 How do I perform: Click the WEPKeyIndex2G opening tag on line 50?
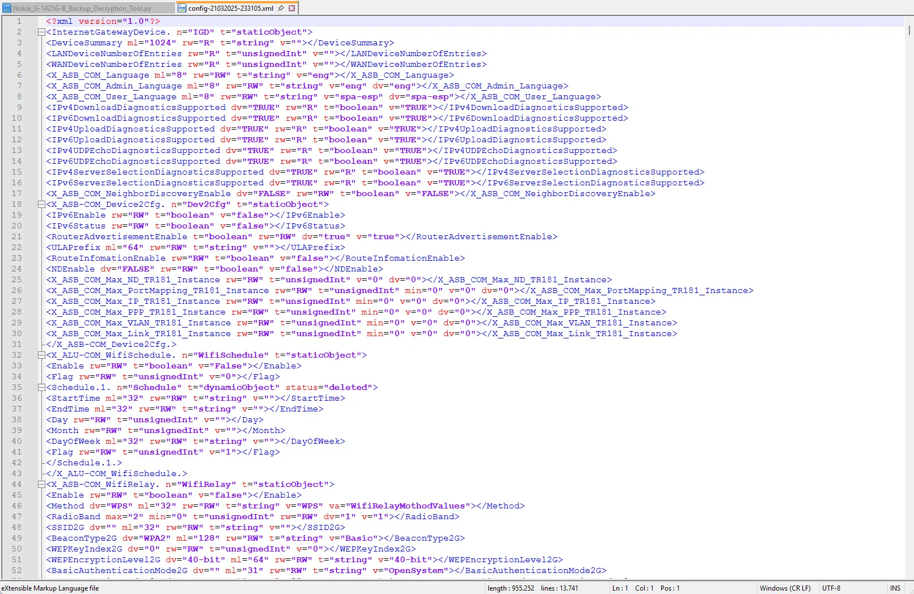click(84, 549)
